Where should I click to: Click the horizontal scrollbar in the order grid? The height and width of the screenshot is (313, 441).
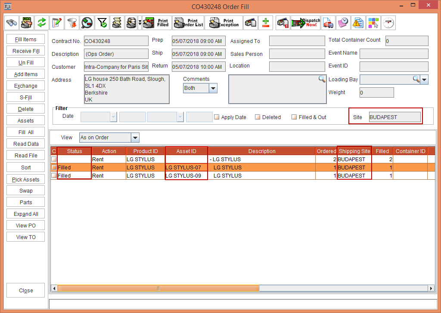point(241,288)
